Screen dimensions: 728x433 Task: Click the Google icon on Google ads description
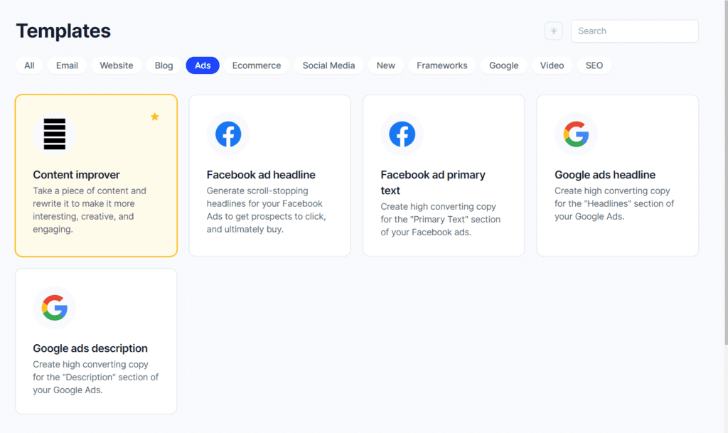pos(54,308)
